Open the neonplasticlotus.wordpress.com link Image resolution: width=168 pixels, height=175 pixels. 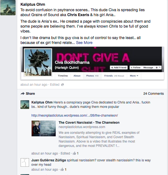(x=74, y=115)
